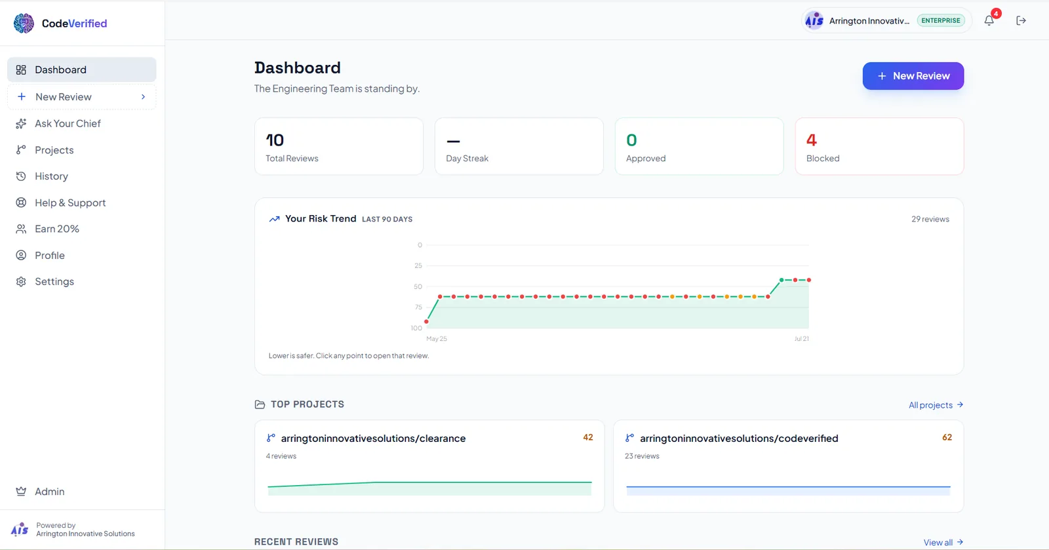Click the Help & Support lifebuoy icon
Screen dimensions: 1049x550
pos(21,203)
